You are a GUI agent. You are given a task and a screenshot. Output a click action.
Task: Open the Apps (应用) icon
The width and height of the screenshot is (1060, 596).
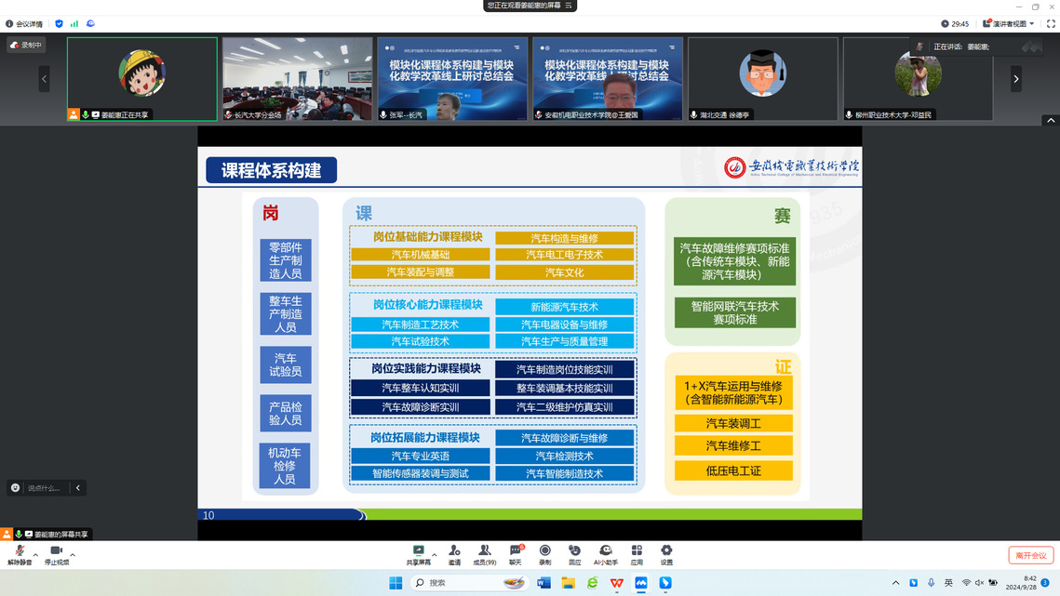[x=637, y=554]
